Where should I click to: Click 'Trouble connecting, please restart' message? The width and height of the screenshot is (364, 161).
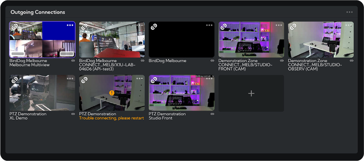pos(111,118)
